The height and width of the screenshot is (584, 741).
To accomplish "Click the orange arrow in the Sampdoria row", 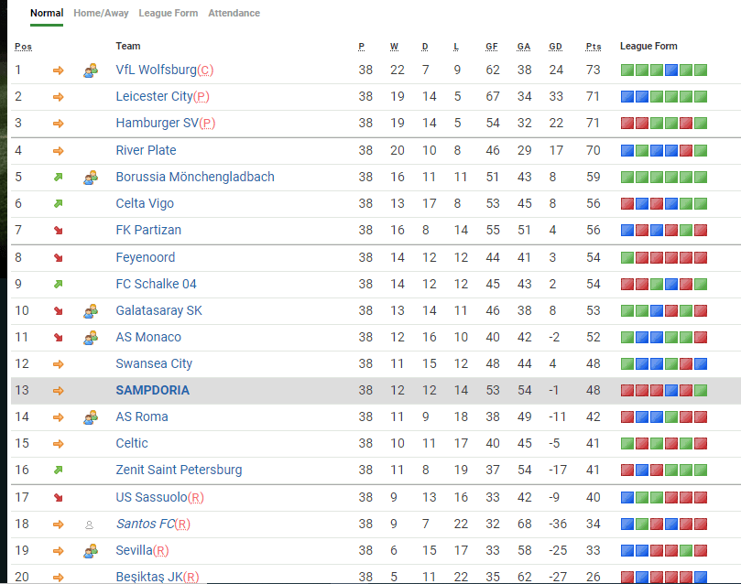I will coord(59,391).
